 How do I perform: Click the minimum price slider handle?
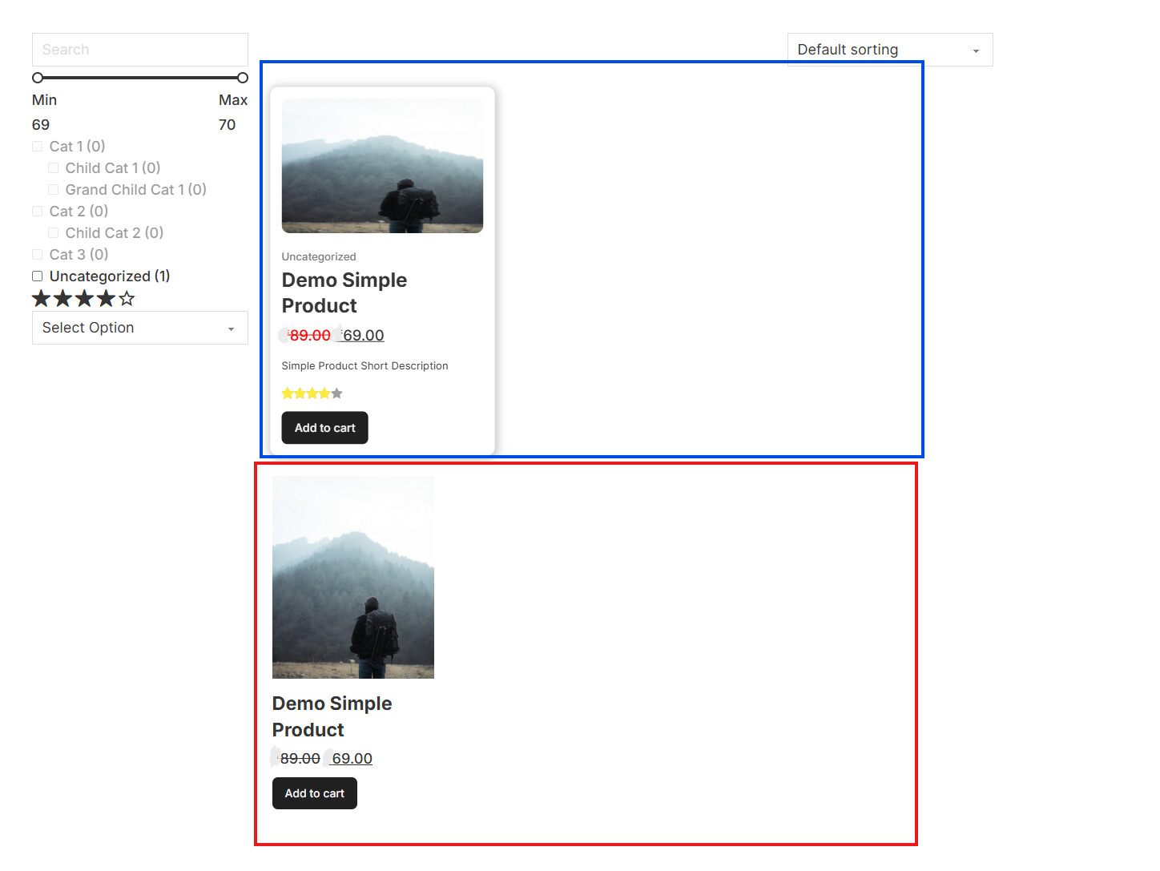click(38, 78)
